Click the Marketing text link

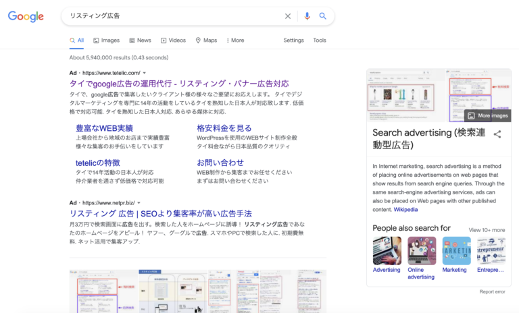point(454,270)
